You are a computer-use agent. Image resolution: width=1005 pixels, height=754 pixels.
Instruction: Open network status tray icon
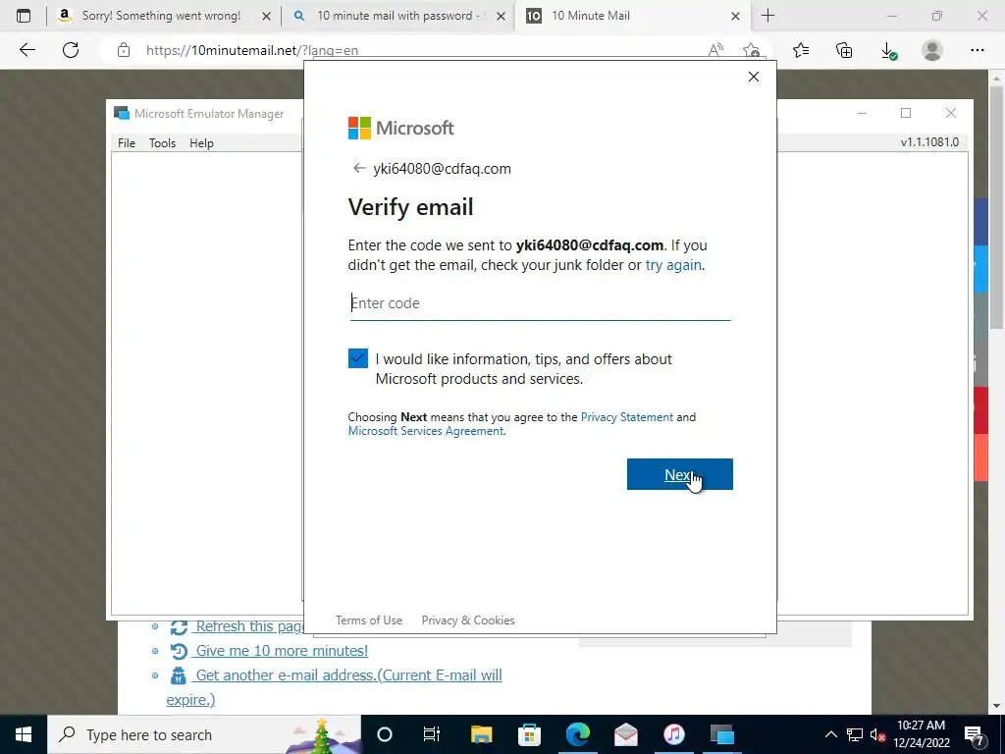point(855,734)
